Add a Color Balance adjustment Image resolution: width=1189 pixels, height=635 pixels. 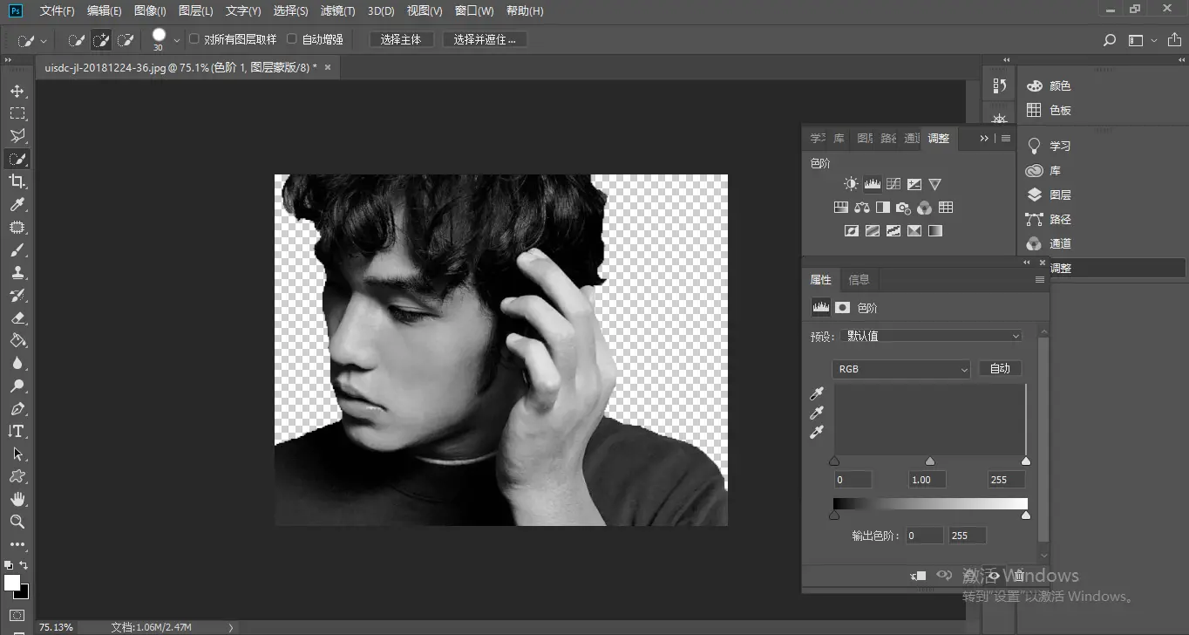pos(862,208)
